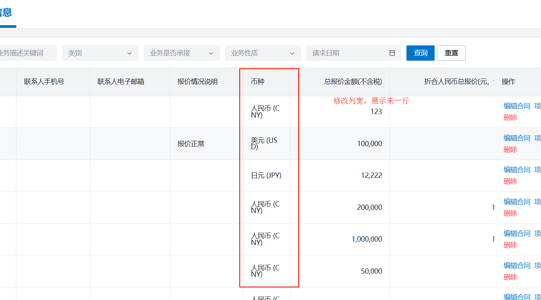Open the 类别 dropdown
This screenshot has width=541, height=300.
click(x=100, y=53)
